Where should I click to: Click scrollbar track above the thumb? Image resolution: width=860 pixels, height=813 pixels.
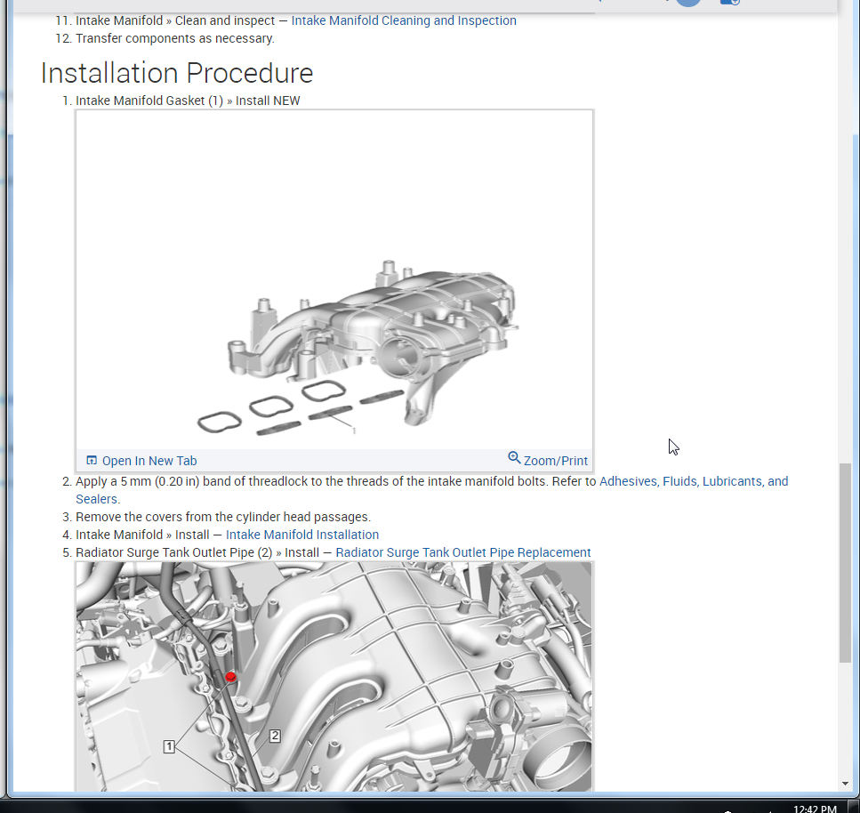(x=845, y=294)
